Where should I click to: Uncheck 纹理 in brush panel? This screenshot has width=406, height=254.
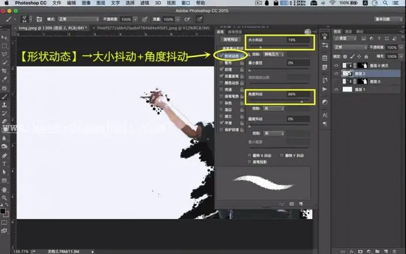pyautogui.click(x=221, y=69)
